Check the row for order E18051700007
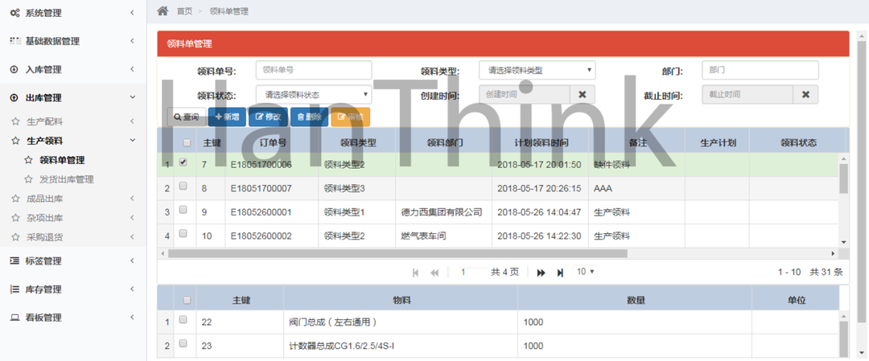869x361 pixels. coord(183,187)
